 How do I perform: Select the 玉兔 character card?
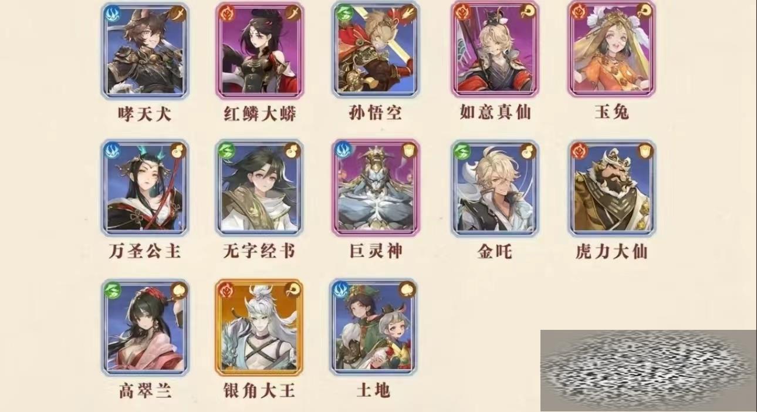tap(611, 50)
